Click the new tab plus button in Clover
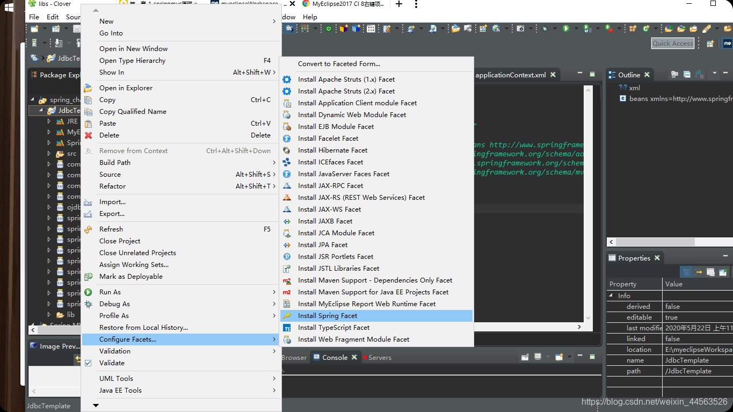Viewport: 733px width, 412px height. click(x=398, y=4)
